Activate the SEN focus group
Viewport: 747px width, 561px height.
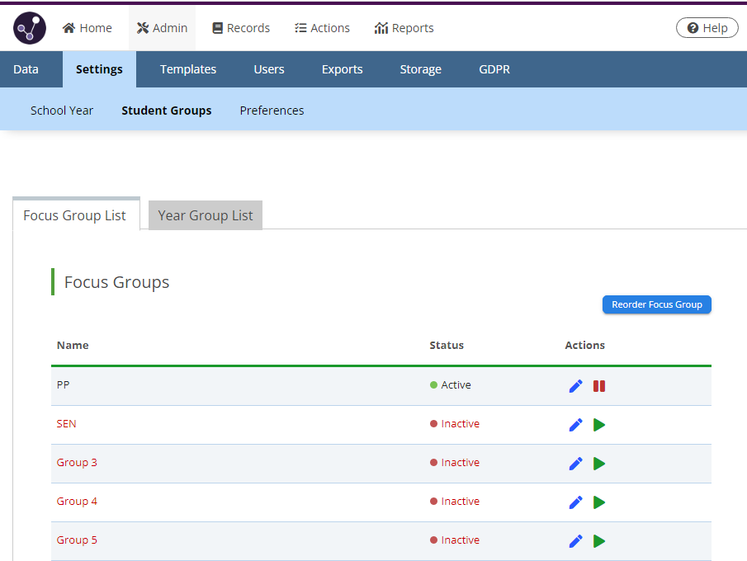(x=599, y=425)
